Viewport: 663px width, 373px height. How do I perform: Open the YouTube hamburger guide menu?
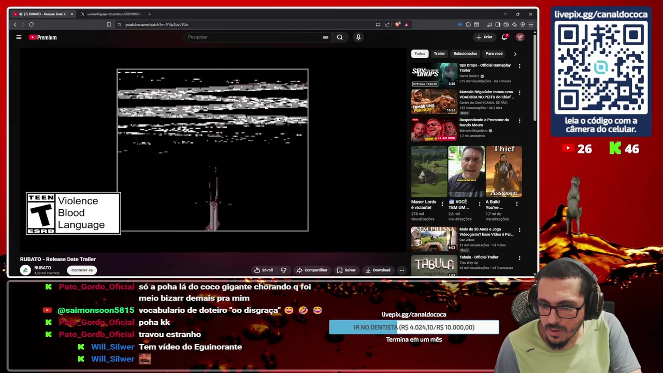[19, 37]
